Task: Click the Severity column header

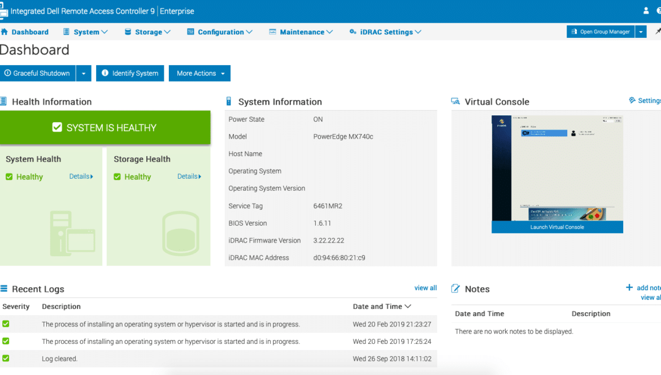Action: 16,306
